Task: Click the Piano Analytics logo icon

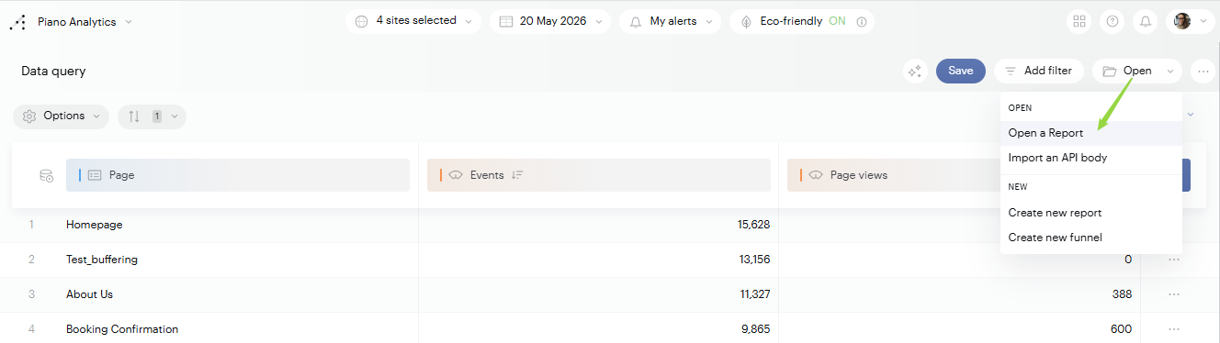Action: pyautogui.click(x=18, y=22)
